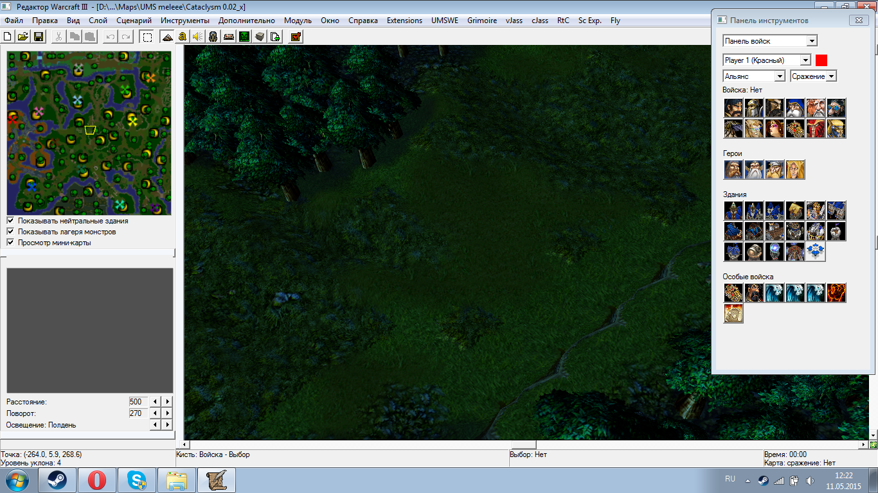The image size is (878, 493).
Task: Open the Trigger editor toolbar icon
Action: tap(183, 37)
